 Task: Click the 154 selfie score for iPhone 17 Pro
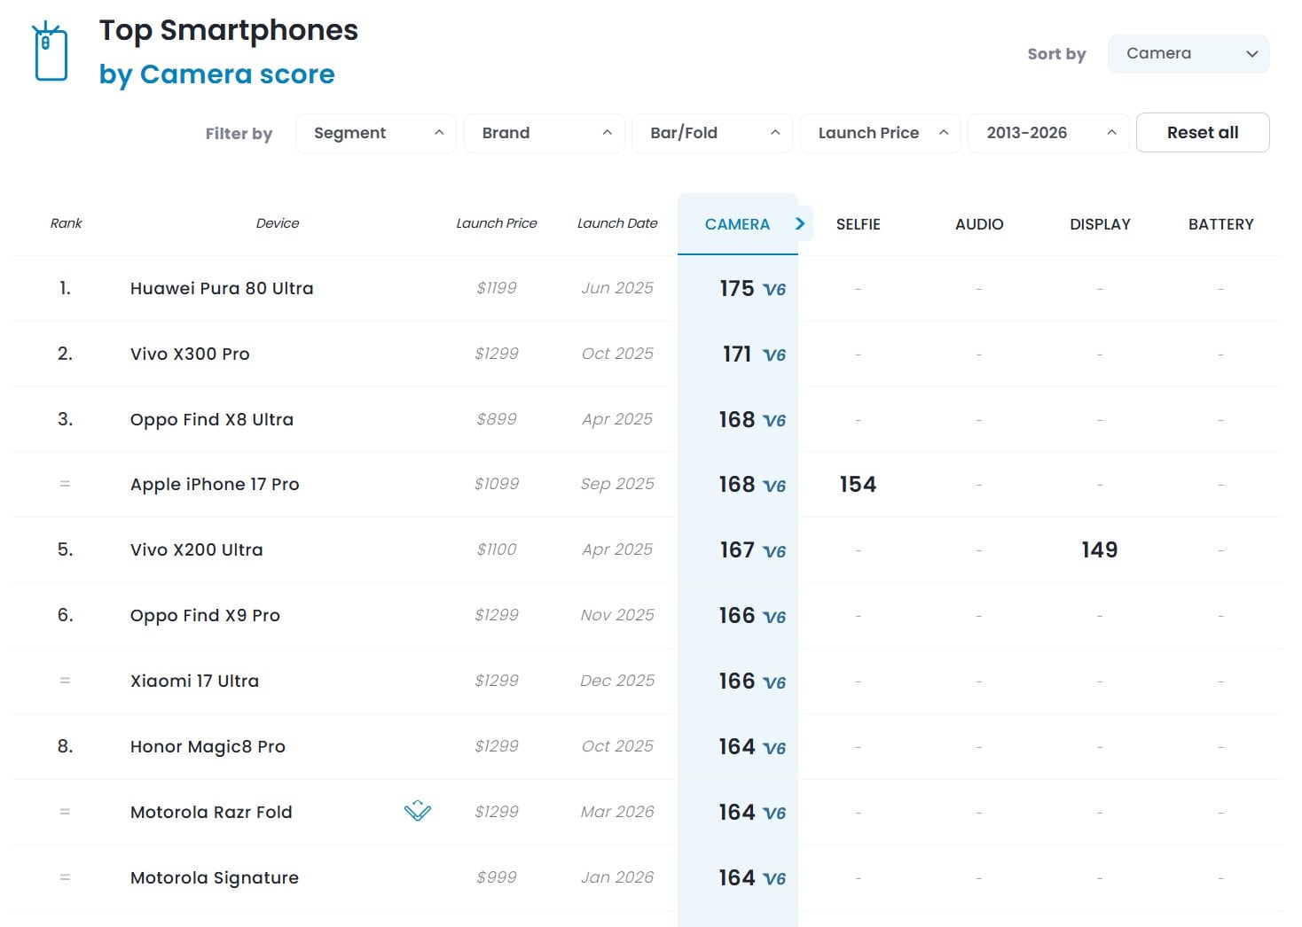(x=858, y=484)
